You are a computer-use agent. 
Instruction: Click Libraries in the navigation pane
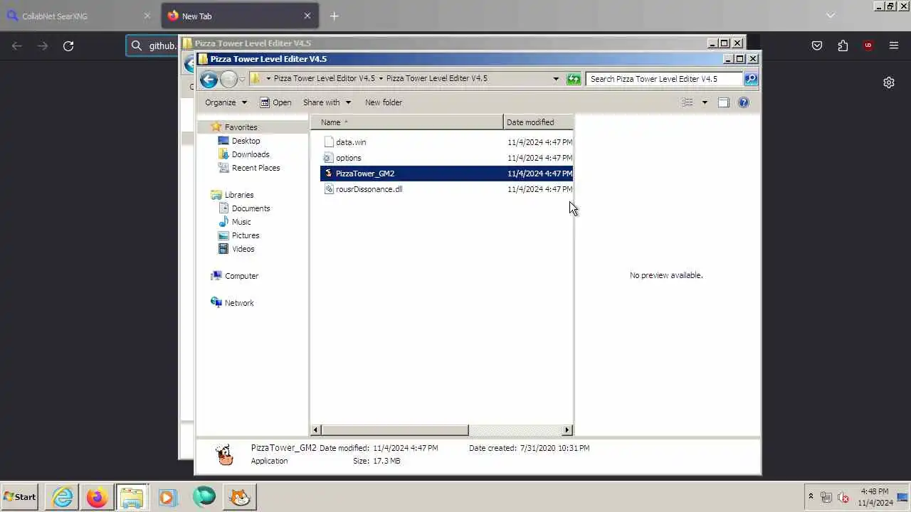(239, 195)
